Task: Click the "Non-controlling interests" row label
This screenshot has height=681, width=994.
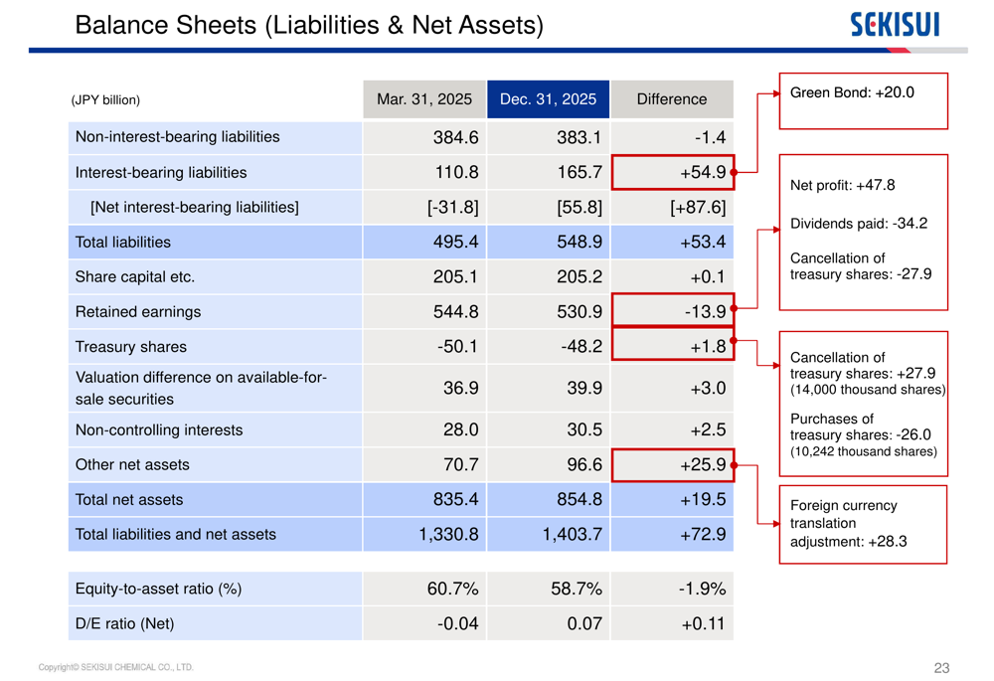Action: [x=159, y=429]
